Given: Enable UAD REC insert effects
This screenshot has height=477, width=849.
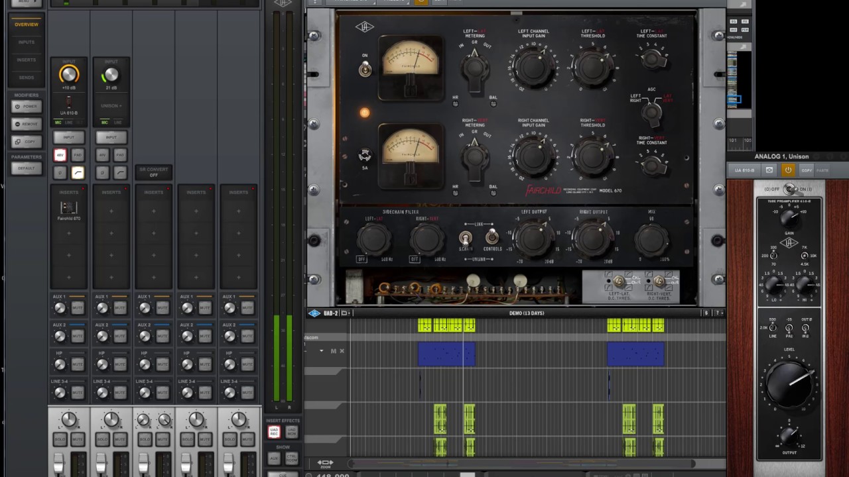Looking at the screenshot, I should [274, 432].
